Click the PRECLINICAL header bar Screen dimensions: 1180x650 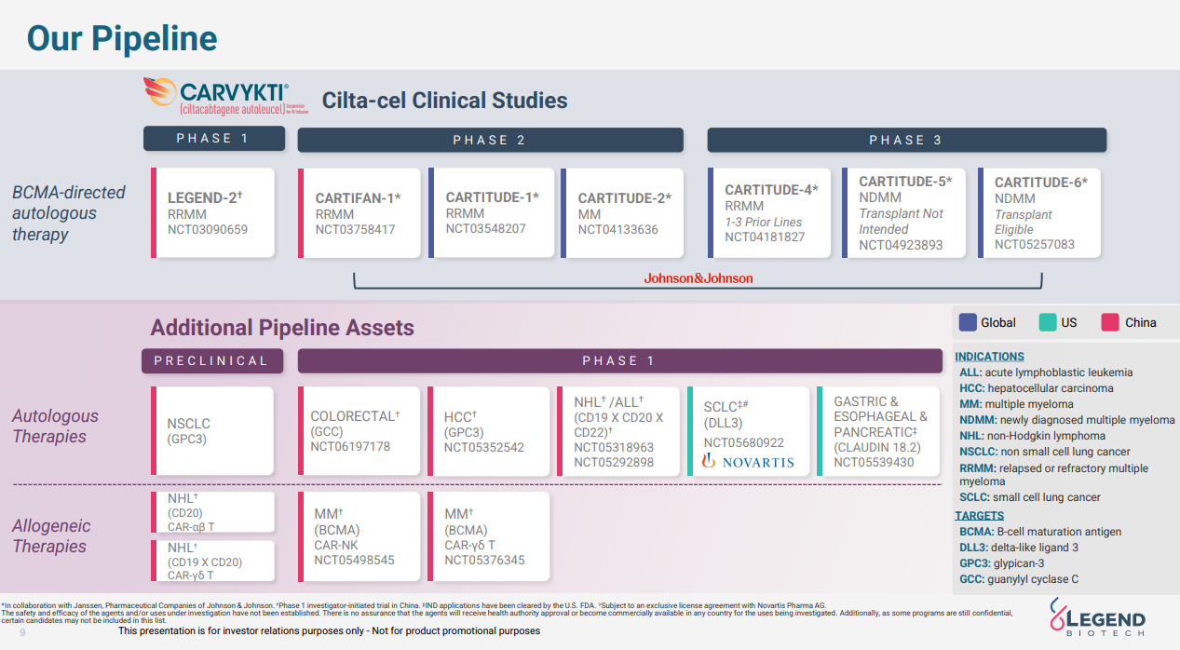pyautogui.click(x=213, y=360)
